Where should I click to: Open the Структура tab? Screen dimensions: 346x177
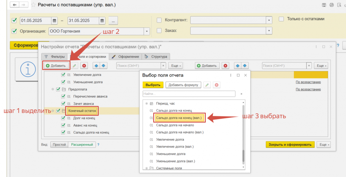(x=156, y=57)
